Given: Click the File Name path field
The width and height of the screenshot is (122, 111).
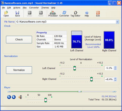Looking at the screenshot, I should (66, 22).
